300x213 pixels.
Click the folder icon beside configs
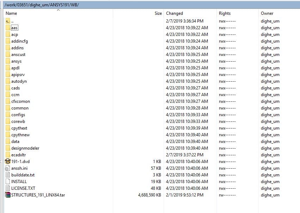(x=8, y=115)
